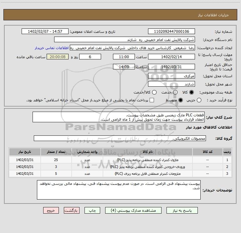Click quantity cell 3 in row 2
This screenshot has width=241, height=233.
pyautogui.click(x=56, y=167)
